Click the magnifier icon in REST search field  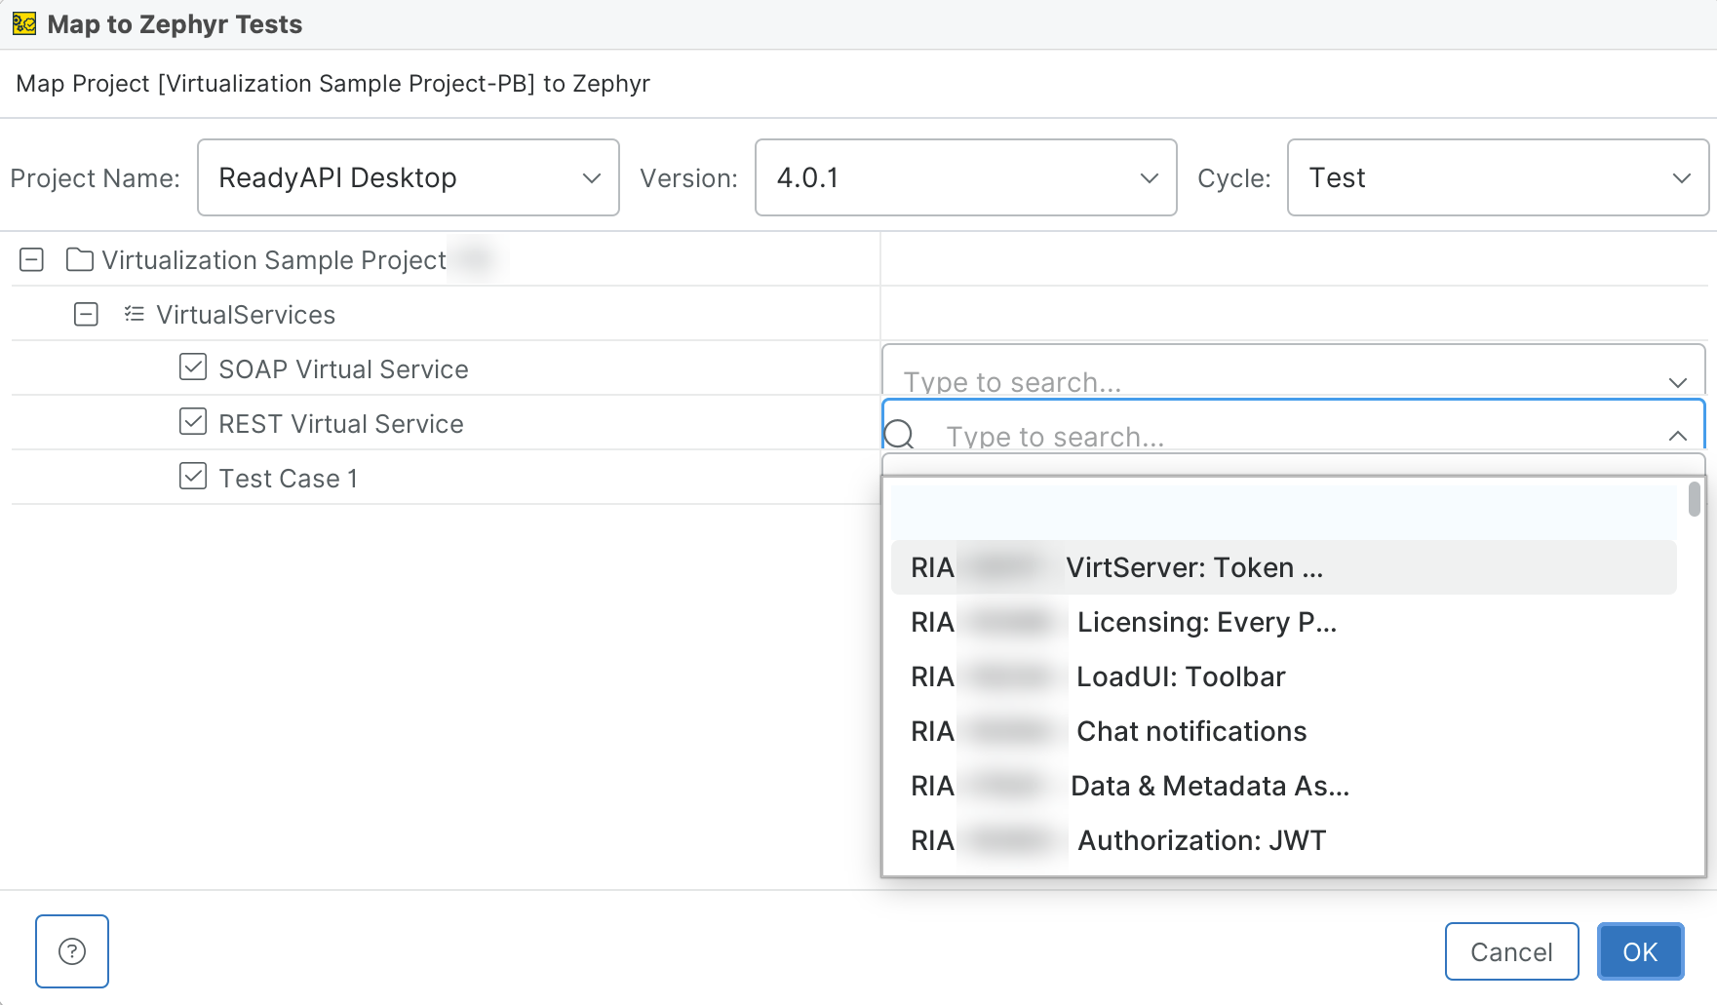click(x=900, y=435)
